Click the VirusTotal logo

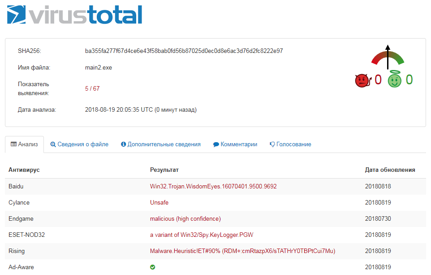74,15
